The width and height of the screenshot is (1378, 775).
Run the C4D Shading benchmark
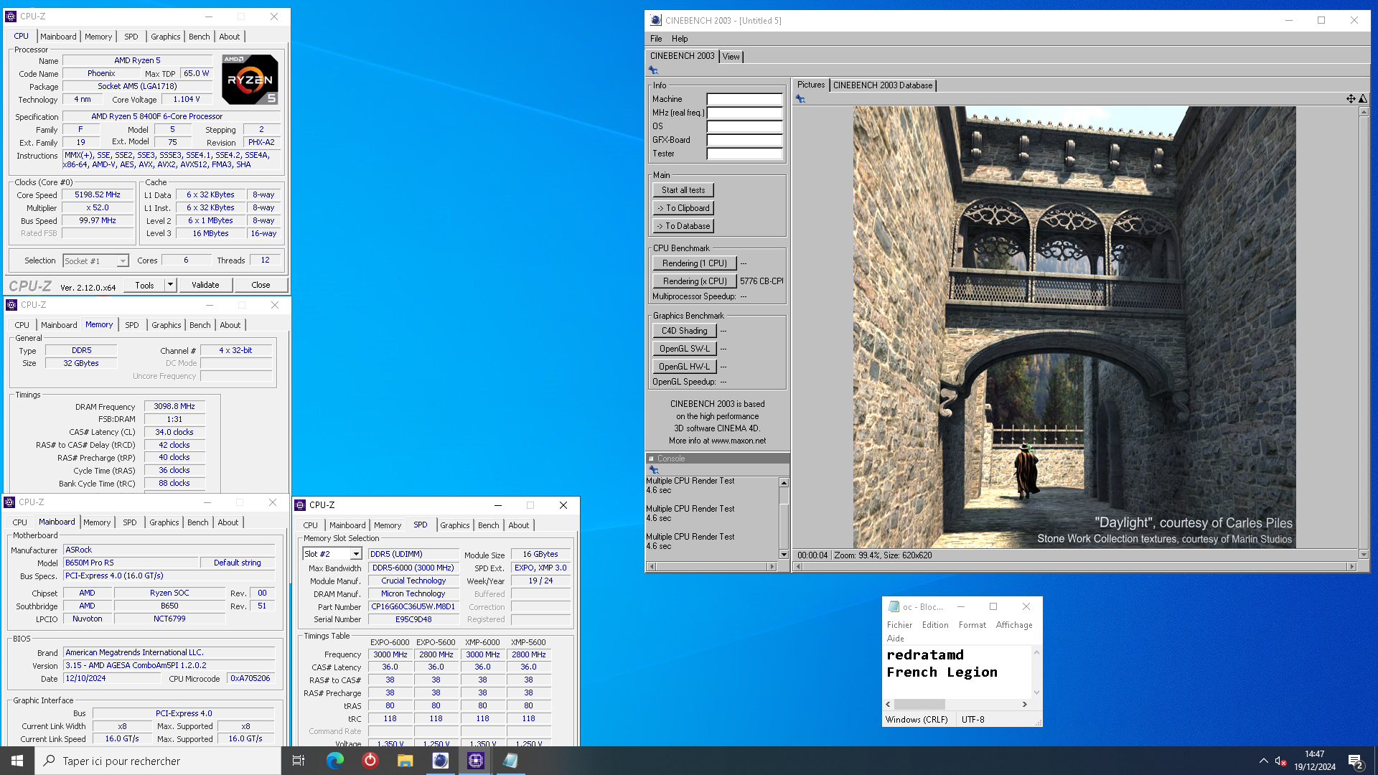[684, 331]
